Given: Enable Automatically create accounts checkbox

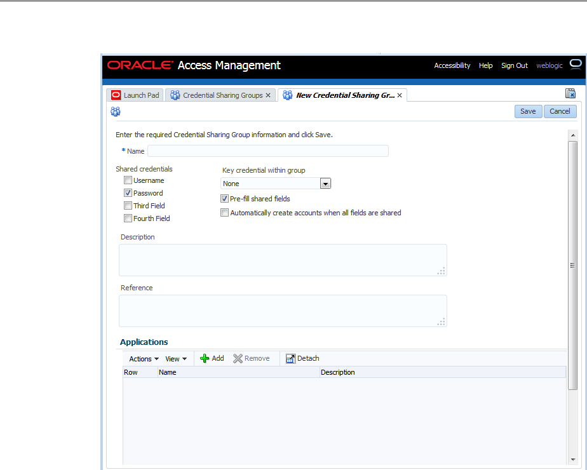Looking at the screenshot, I should [225, 213].
